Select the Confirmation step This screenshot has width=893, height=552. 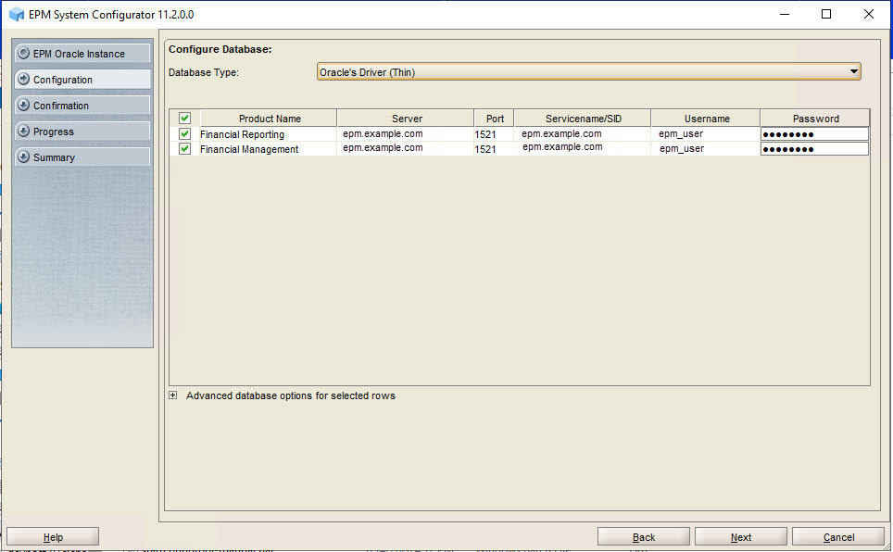82,105
